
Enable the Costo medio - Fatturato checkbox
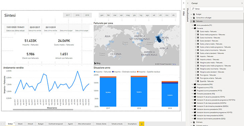pos(196,31)
